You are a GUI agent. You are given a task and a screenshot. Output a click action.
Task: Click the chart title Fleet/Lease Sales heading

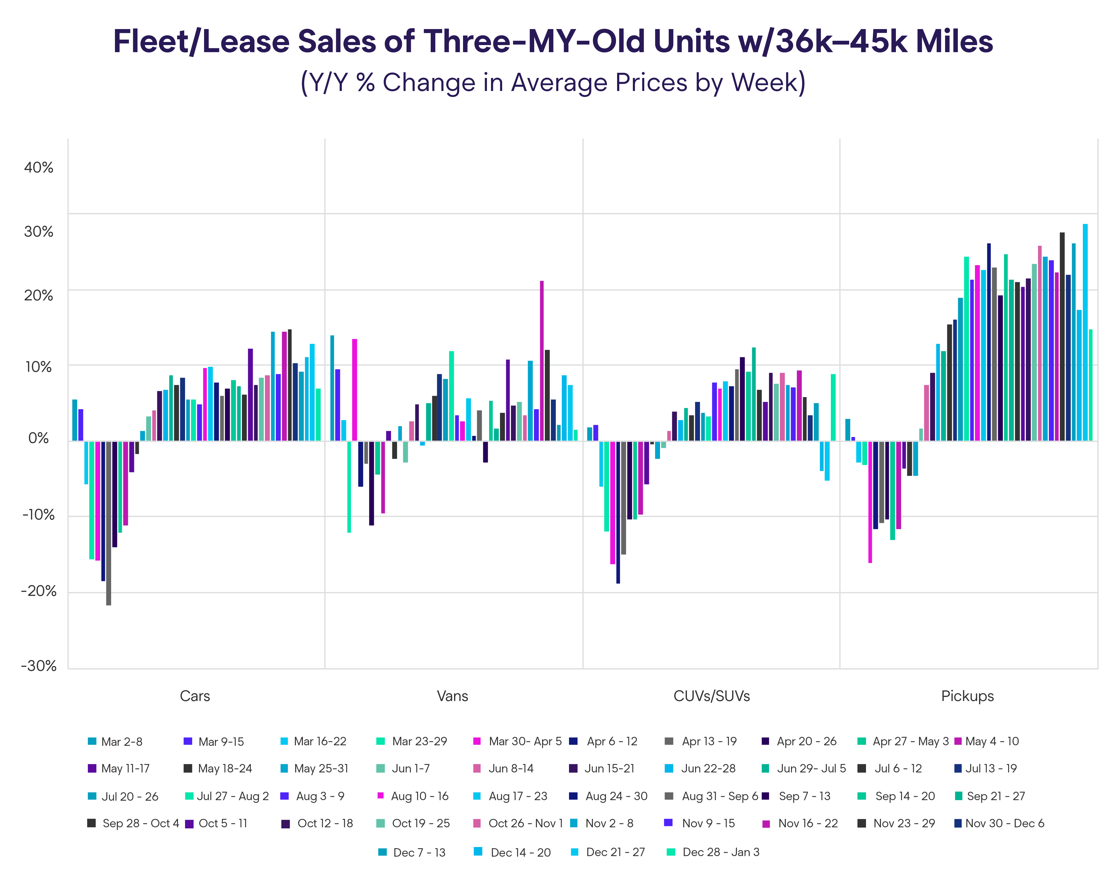pos(553,41)
